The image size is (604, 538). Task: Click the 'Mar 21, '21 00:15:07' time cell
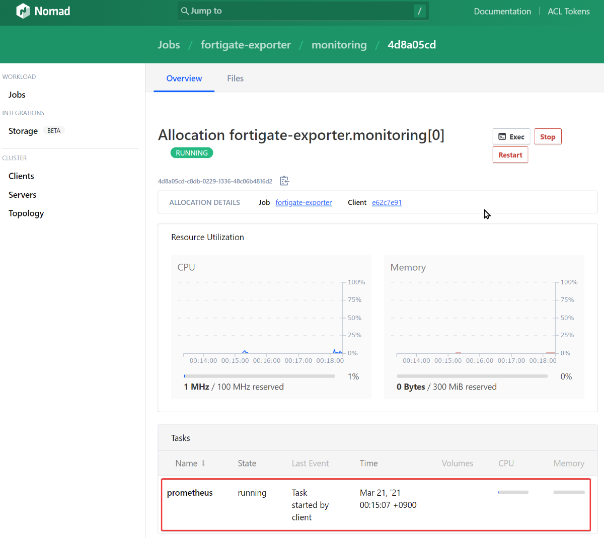pos(388,499)
